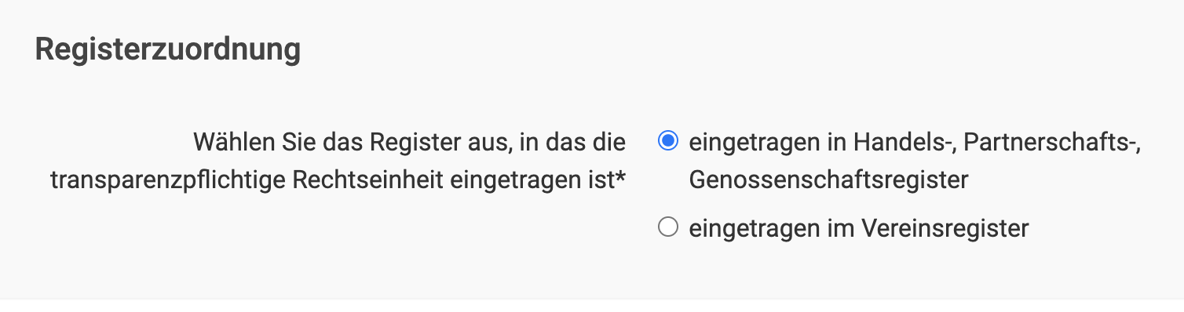
Task: Click the word 'Partnerschafts-' in first option
Action: tap(1052, 143)
